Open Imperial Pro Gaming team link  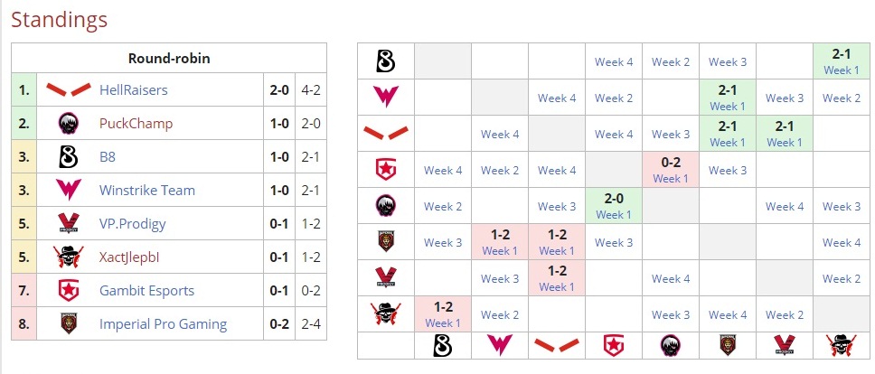(x=163, y=324)
